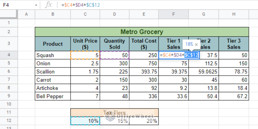The width and height of the screenshot is (258, 129).
Task: Click the formula bar with =$C4*$D4*$C$12
Action: point(158,5)
